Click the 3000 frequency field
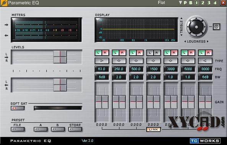 point(171,69)
